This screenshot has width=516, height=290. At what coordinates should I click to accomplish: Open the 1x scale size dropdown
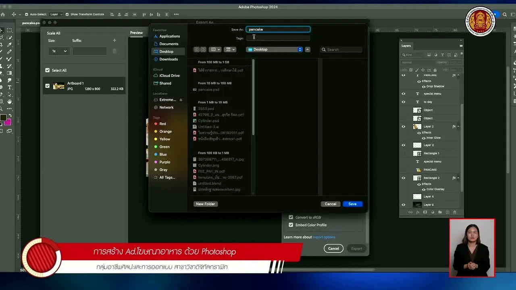pos(59,51)
